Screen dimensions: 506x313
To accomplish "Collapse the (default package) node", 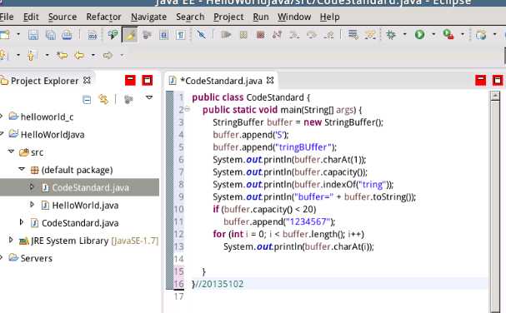I will click(x=22, y=169).
